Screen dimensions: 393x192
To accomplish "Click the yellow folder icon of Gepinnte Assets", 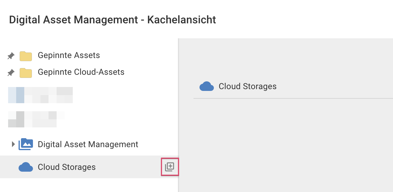I will coord(26,56).
